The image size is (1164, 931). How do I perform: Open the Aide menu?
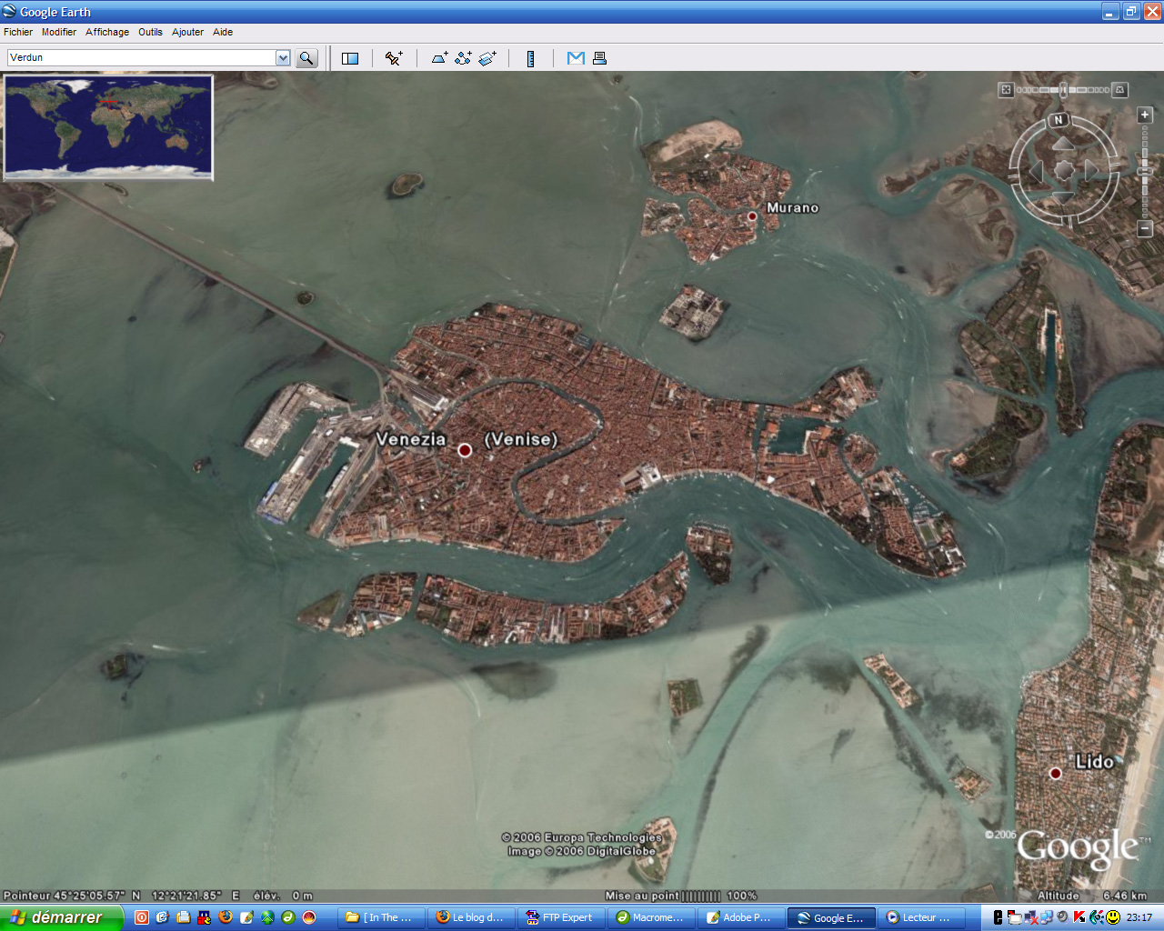pos(223,32)
